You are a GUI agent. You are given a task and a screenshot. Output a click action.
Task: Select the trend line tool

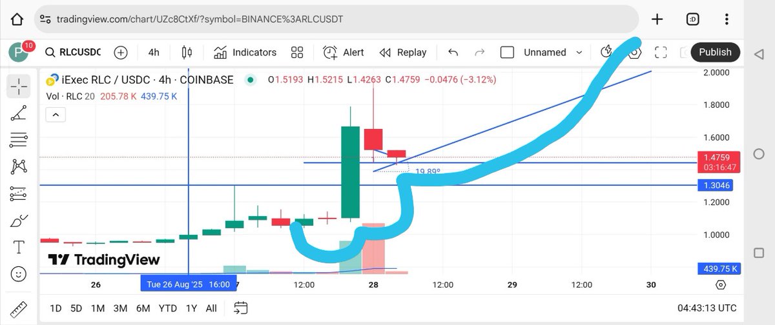(19, 113)
